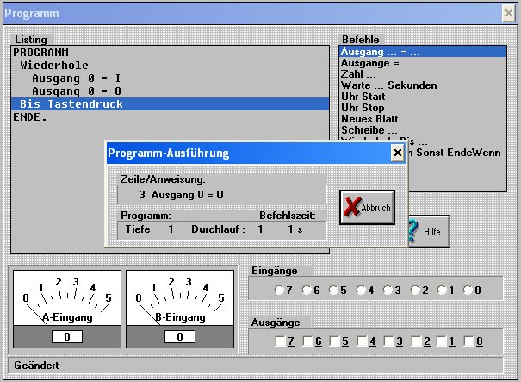Select Eingänge radio button 0

click(470, 290)
